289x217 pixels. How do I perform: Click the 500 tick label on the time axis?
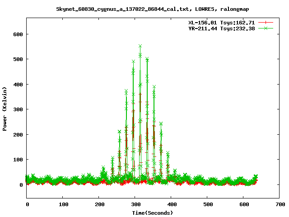pyautogui.click(x=208, y=204)
